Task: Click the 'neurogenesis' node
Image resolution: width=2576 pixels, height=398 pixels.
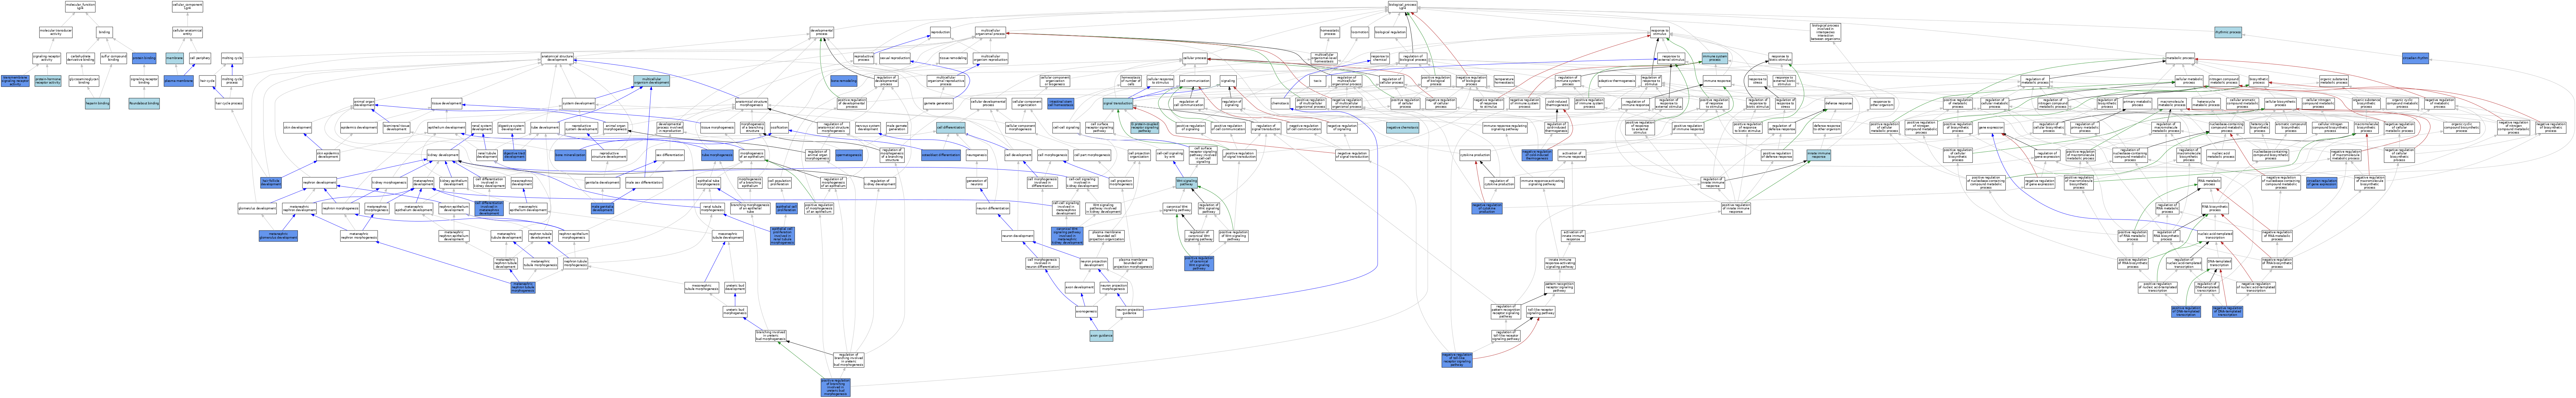Action: tap(977, 155)
